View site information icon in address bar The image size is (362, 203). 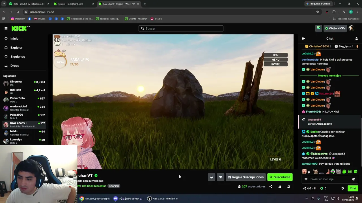tap(26, 12)
